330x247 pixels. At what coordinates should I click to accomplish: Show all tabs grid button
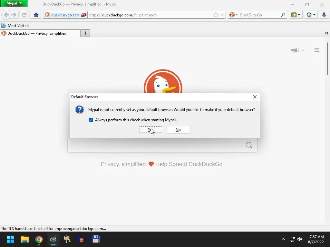click(327, 33)
